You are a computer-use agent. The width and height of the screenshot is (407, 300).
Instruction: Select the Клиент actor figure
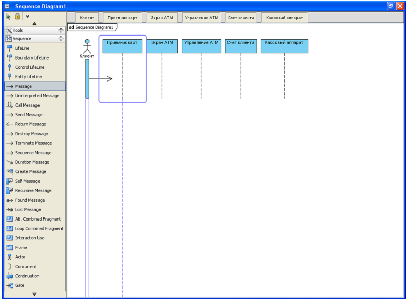(87, 47)
